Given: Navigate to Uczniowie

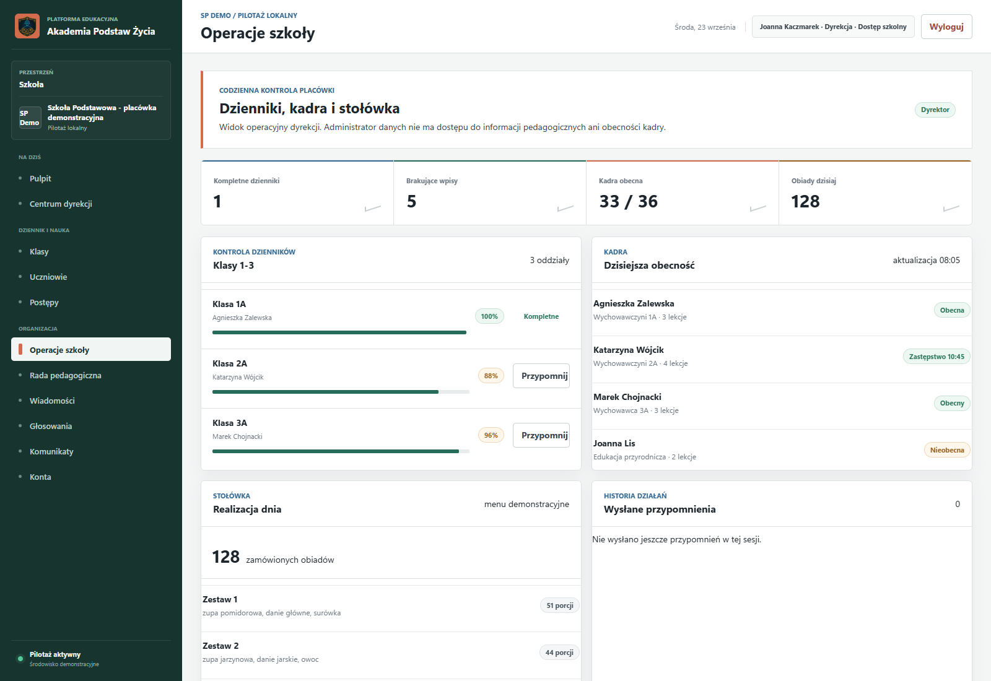Looking at the screenshot, I should (91, 277).
